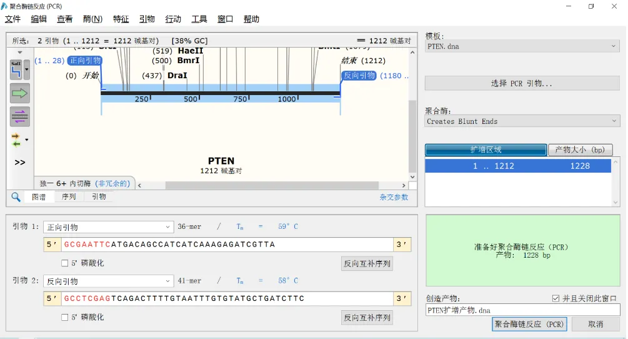Image resolution: width=628 pixels, height=339 pixels.
Task: Uncheck the close this window checkbox
Action: point(556,298)
